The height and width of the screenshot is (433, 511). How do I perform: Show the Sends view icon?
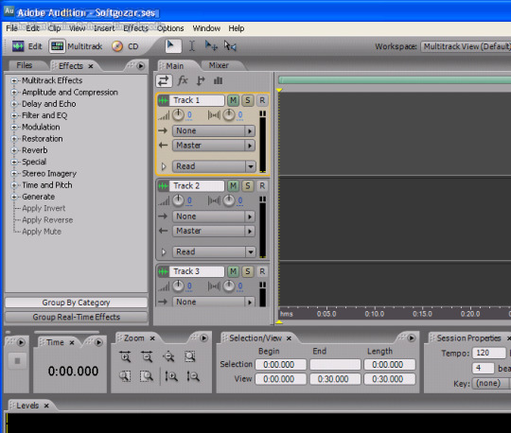coord(201,80)
